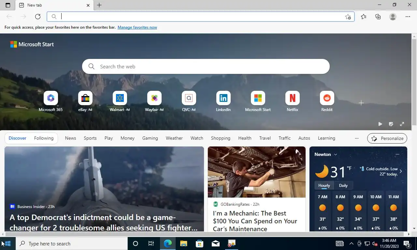Show more feed categories ellipsis
Screen dimensions: 417x250
(x=357, y=138)
